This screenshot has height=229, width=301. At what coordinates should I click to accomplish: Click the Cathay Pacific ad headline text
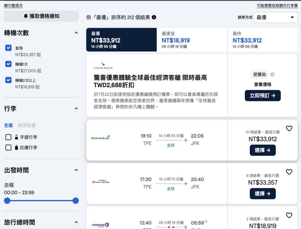click(150, 81)
